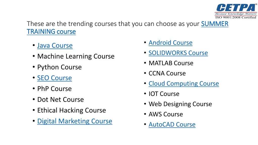Select the AWS Course list item
Viewport: 258px width, 145px height.
pos(166,114)
